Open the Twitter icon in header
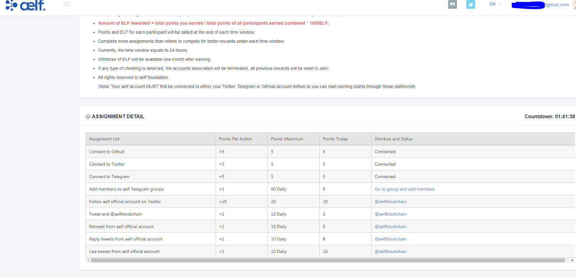576x277 pixels. pos(471,4)
